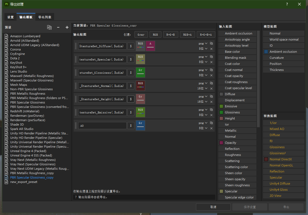Open png format dropdown for Emissive row
The image size is (308, 215).
(203, 110)
